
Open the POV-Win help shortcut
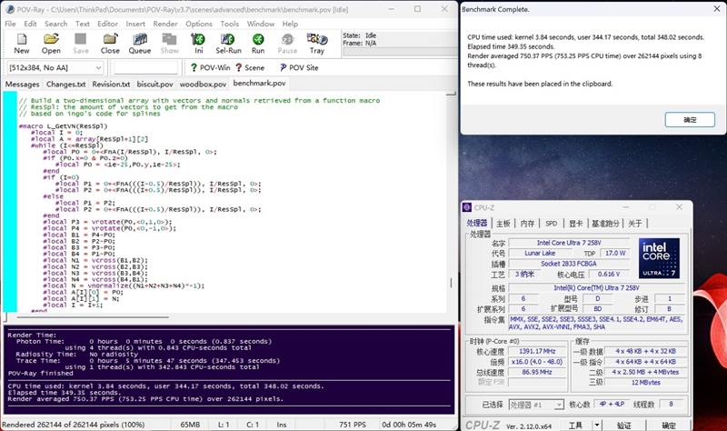(210, 67)
